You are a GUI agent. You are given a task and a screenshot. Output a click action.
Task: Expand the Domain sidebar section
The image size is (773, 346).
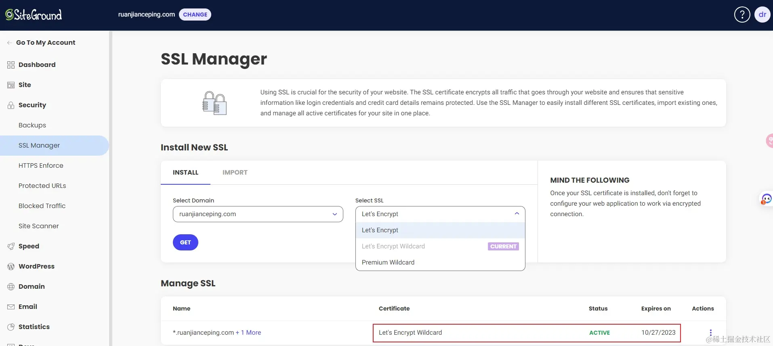32,287
